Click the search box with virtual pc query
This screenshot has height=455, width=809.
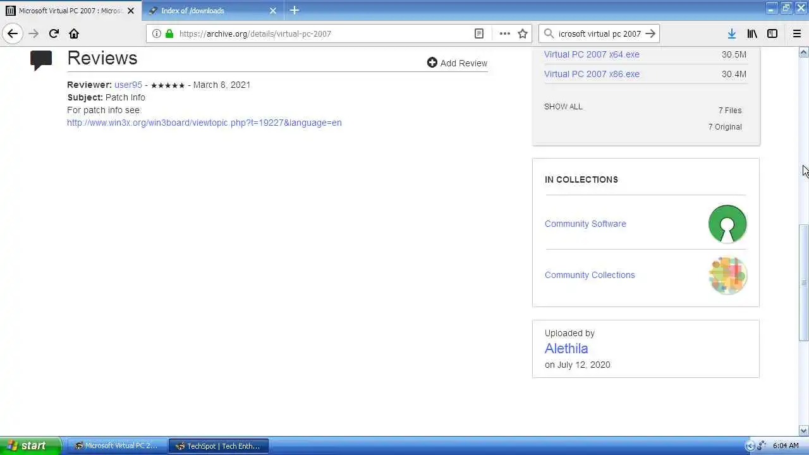coord(599,33)
